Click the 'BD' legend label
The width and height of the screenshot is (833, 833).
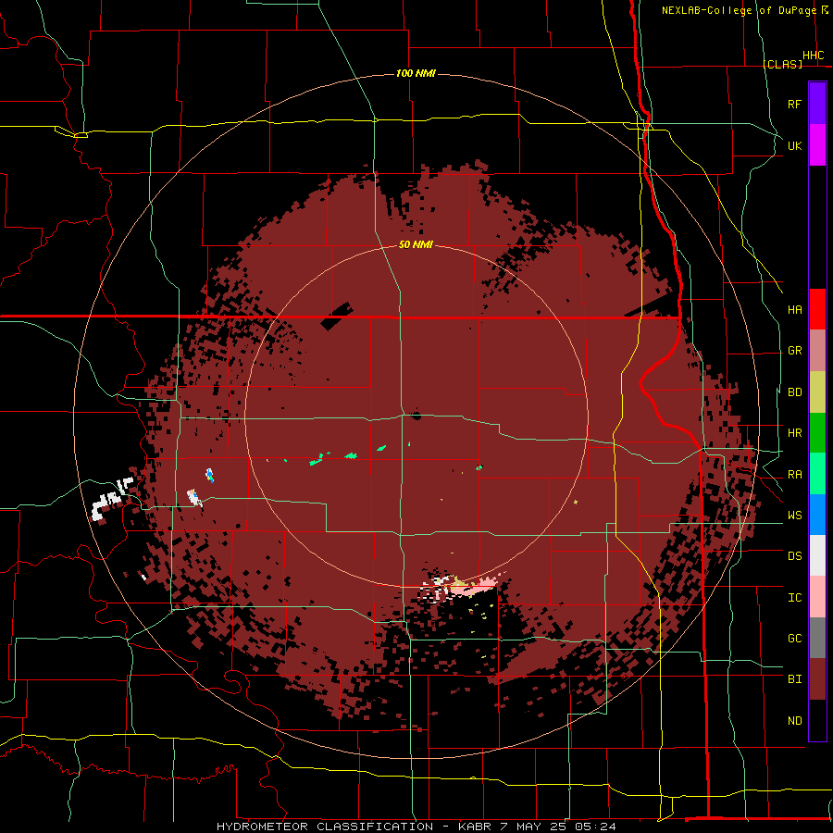click(x=794, y=392)
